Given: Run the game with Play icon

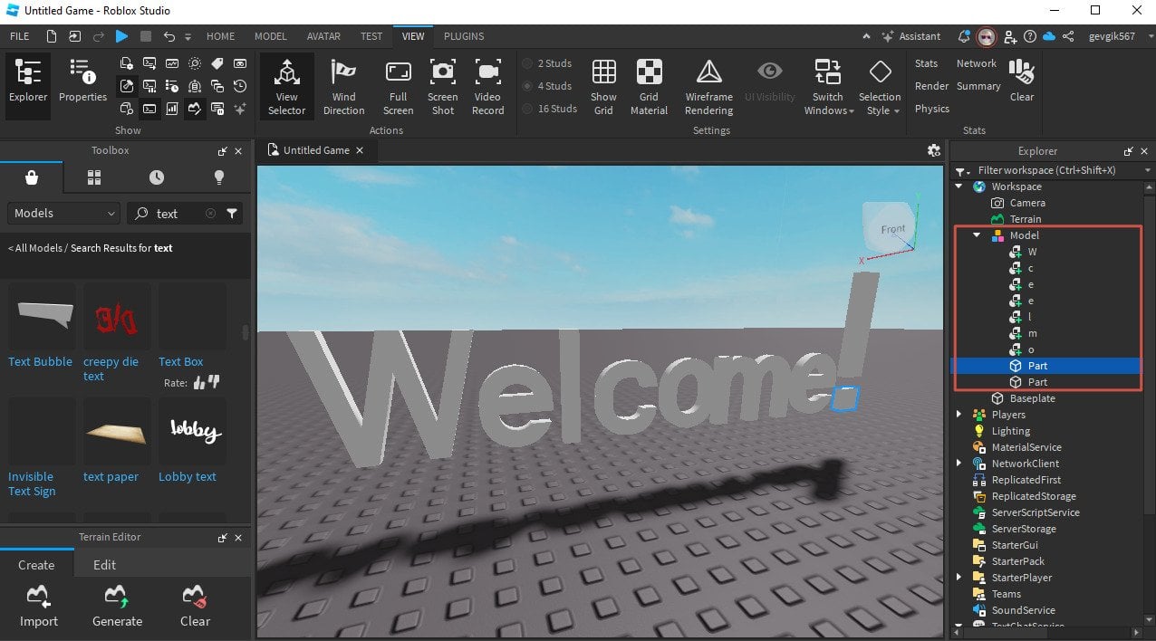Looking at the screenshot, I should tap(121, 36).
